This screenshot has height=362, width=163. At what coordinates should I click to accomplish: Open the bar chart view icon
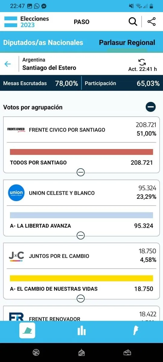(81, 331)
